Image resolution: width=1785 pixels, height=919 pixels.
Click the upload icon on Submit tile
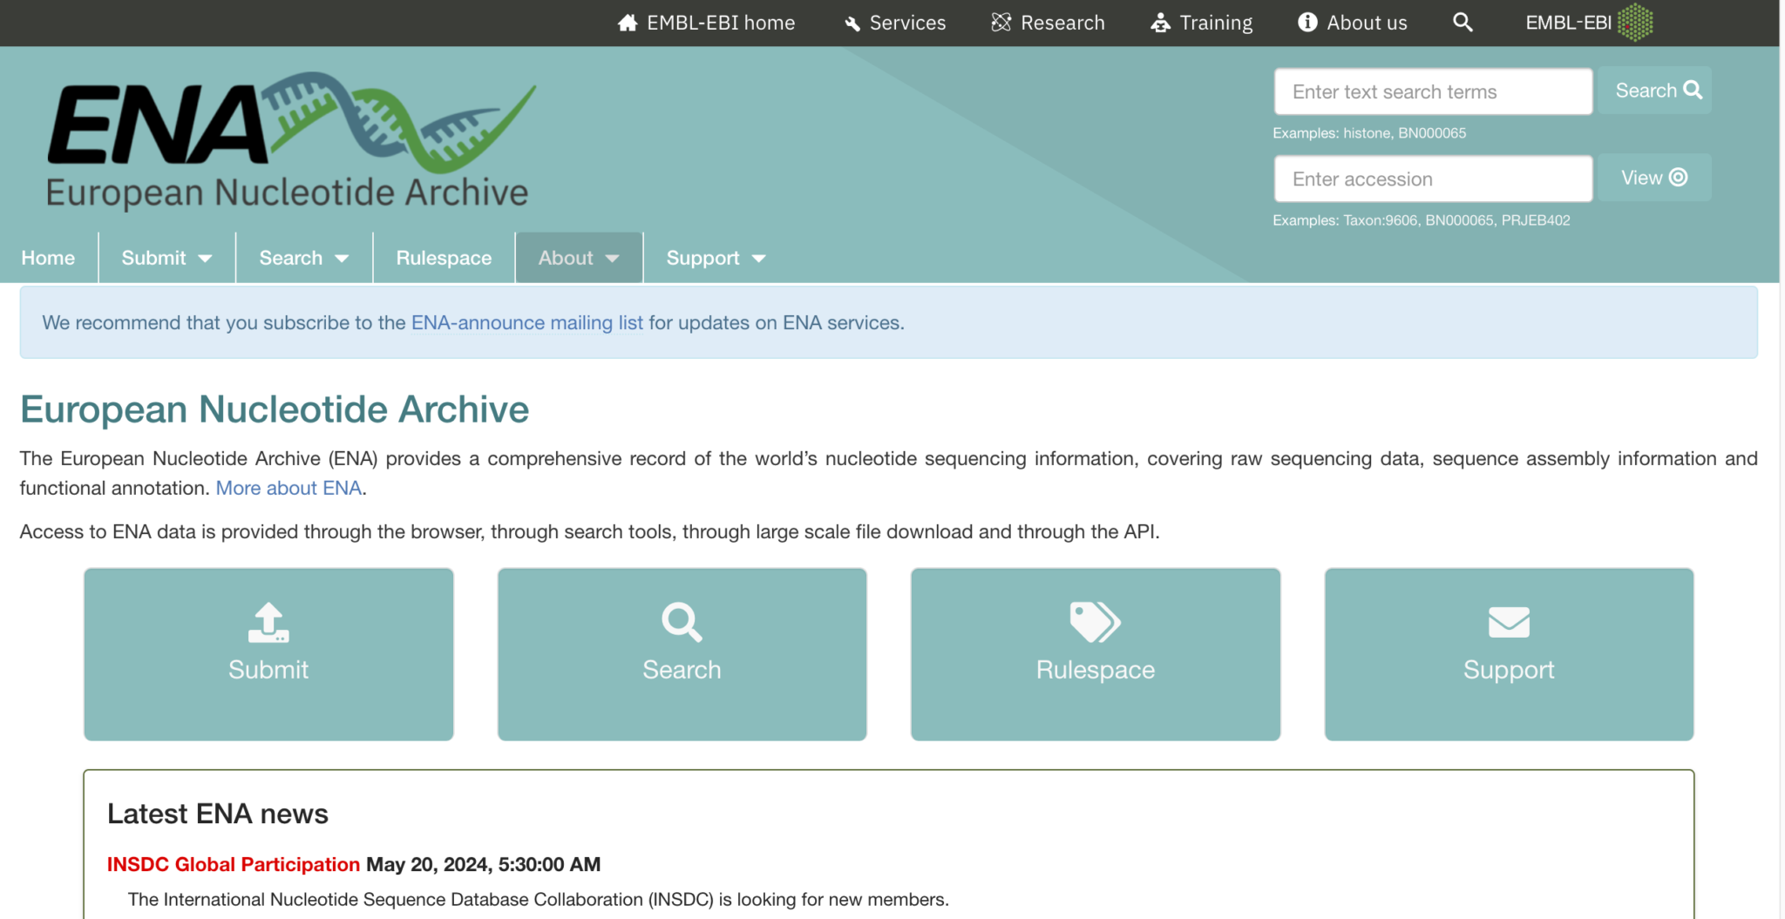tap(268, 622)
